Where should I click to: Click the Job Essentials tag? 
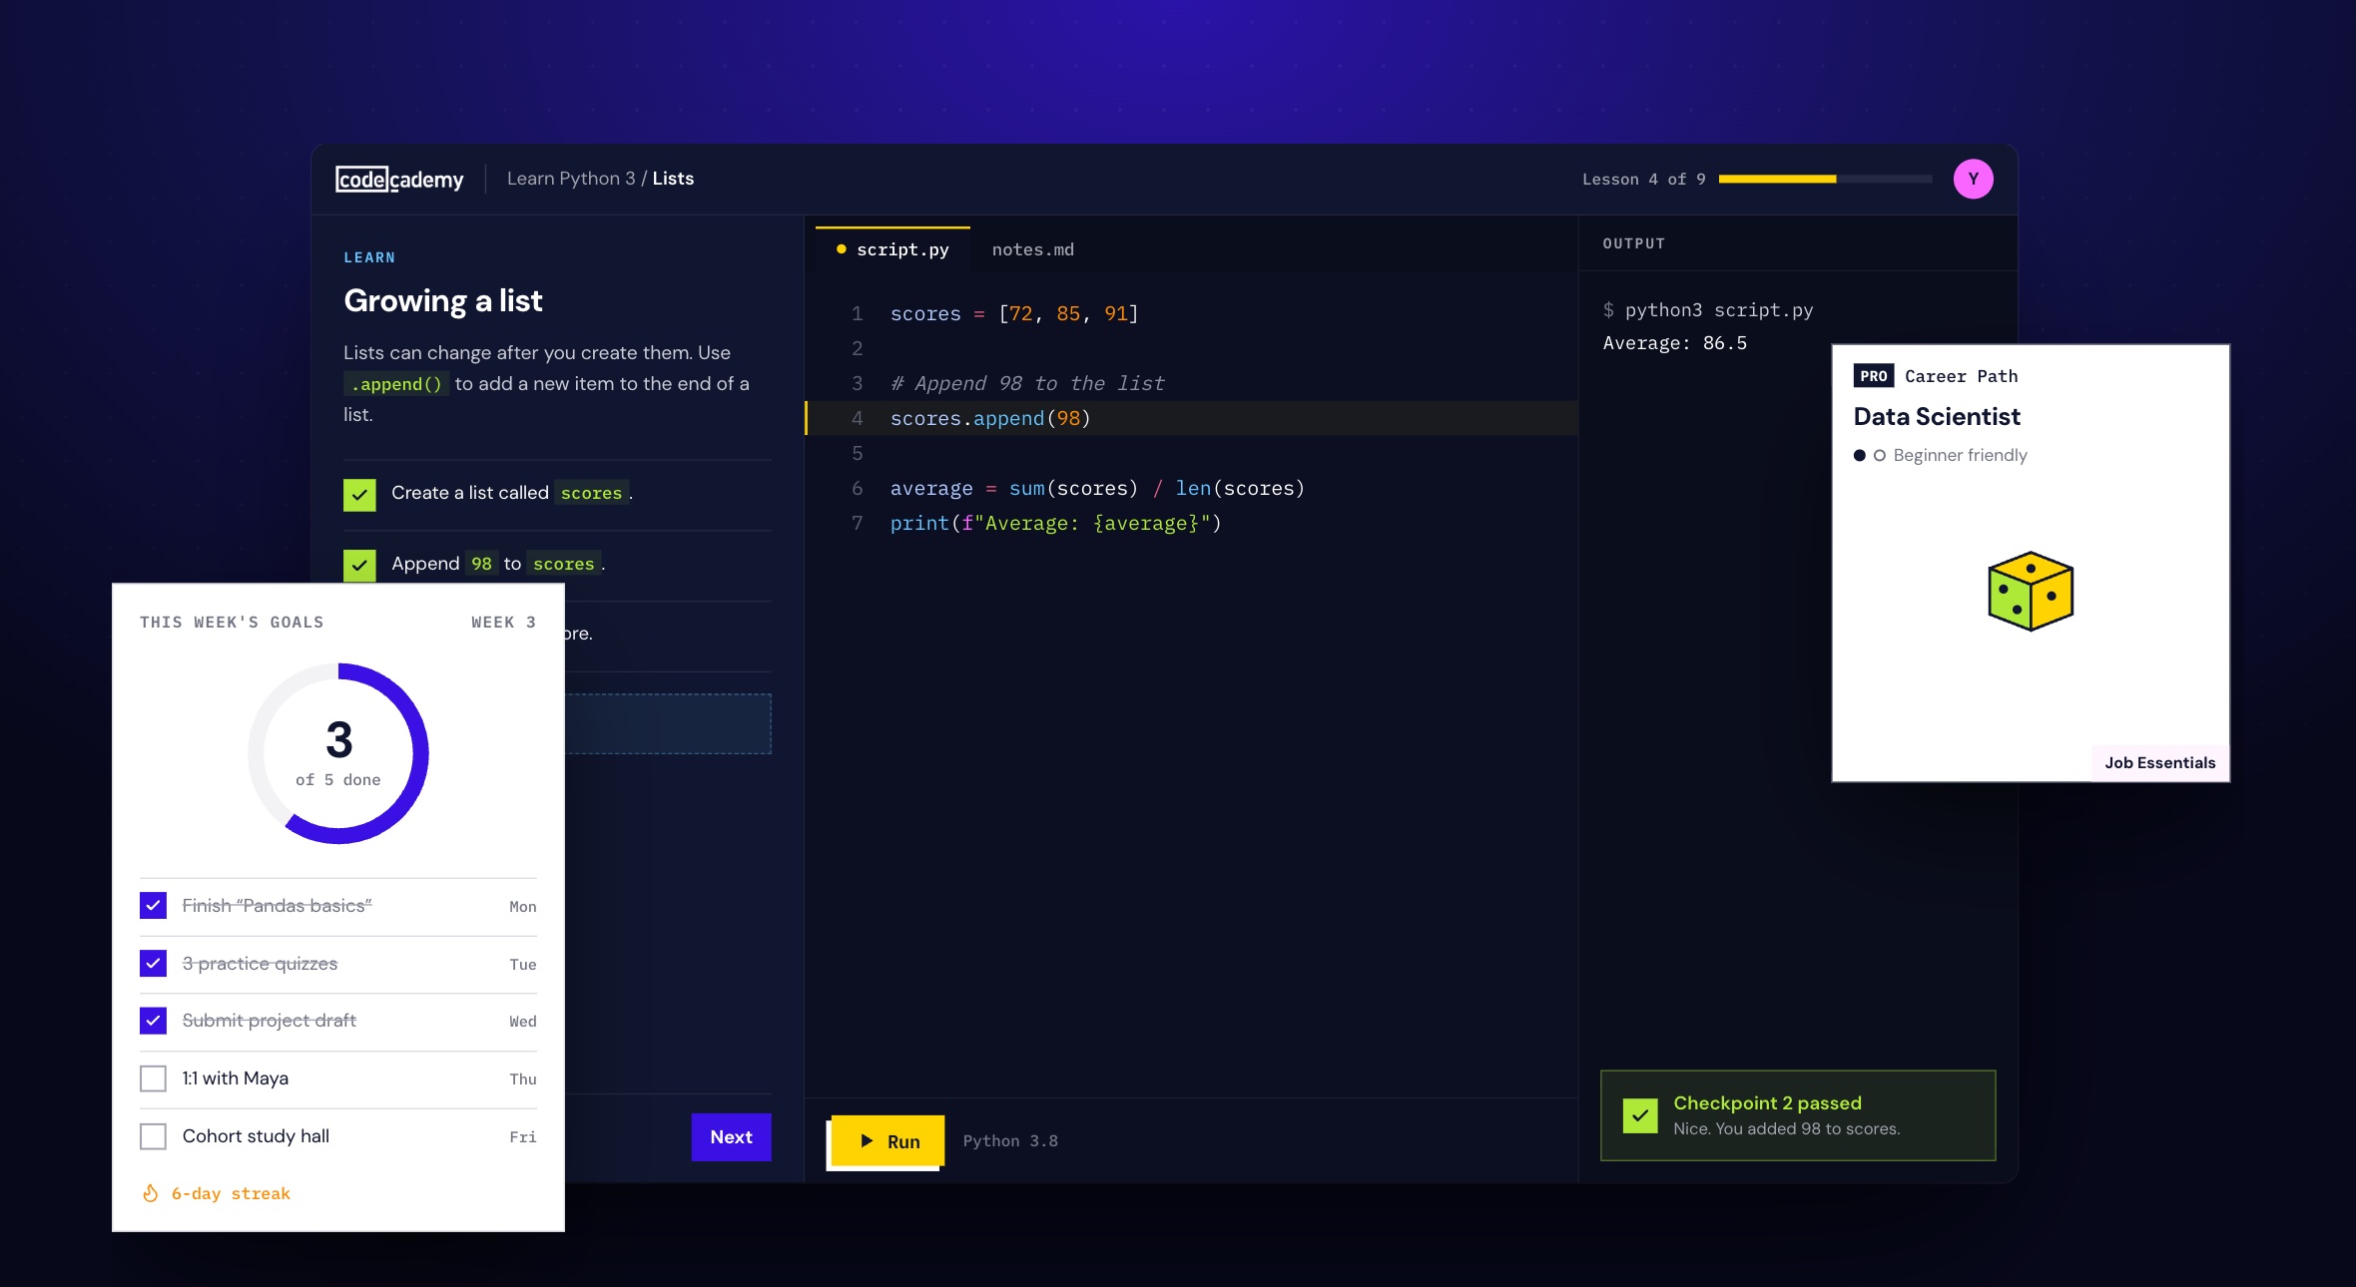pyautogui.click(x=2159, y=763)
